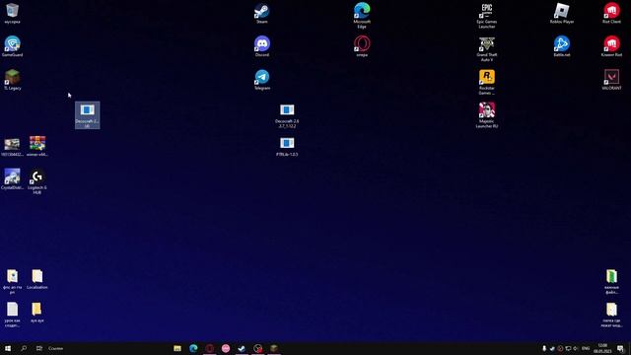Image resolution: width=631 pixels, height=355 pixels.
Task: Select the Majestic Launcher RU shortcut
Action: pyautogui.click(x=486, y=115)
